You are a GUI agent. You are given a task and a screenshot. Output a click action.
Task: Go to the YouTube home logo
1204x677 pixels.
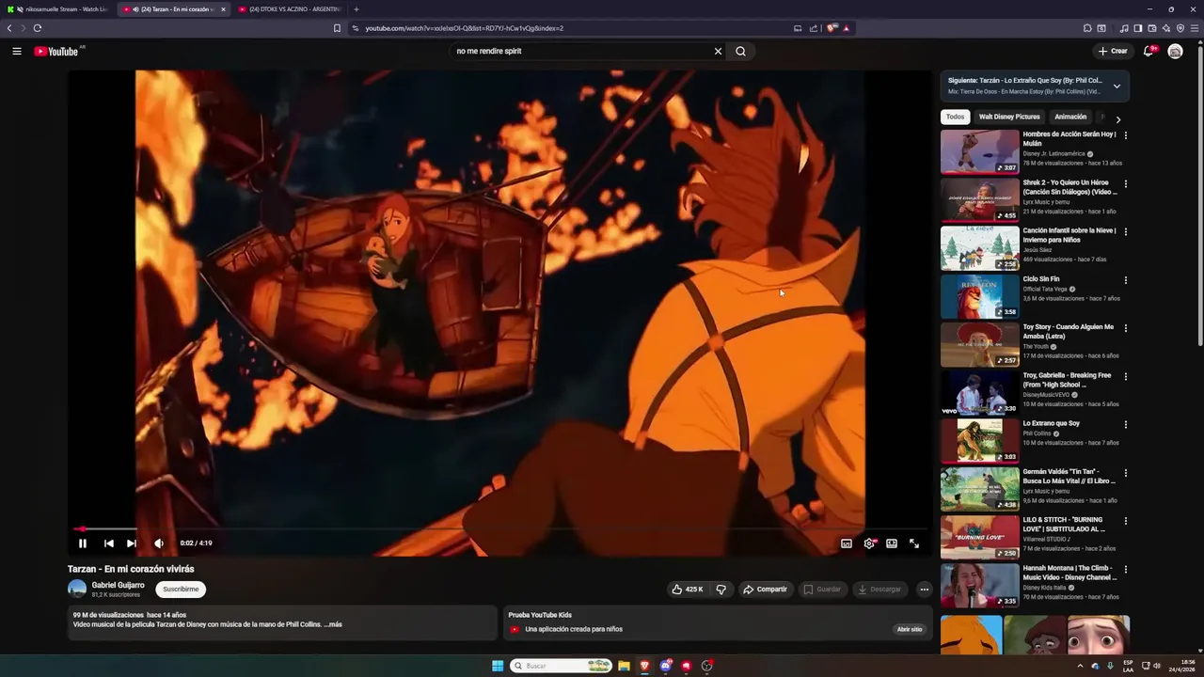point(56,51)
